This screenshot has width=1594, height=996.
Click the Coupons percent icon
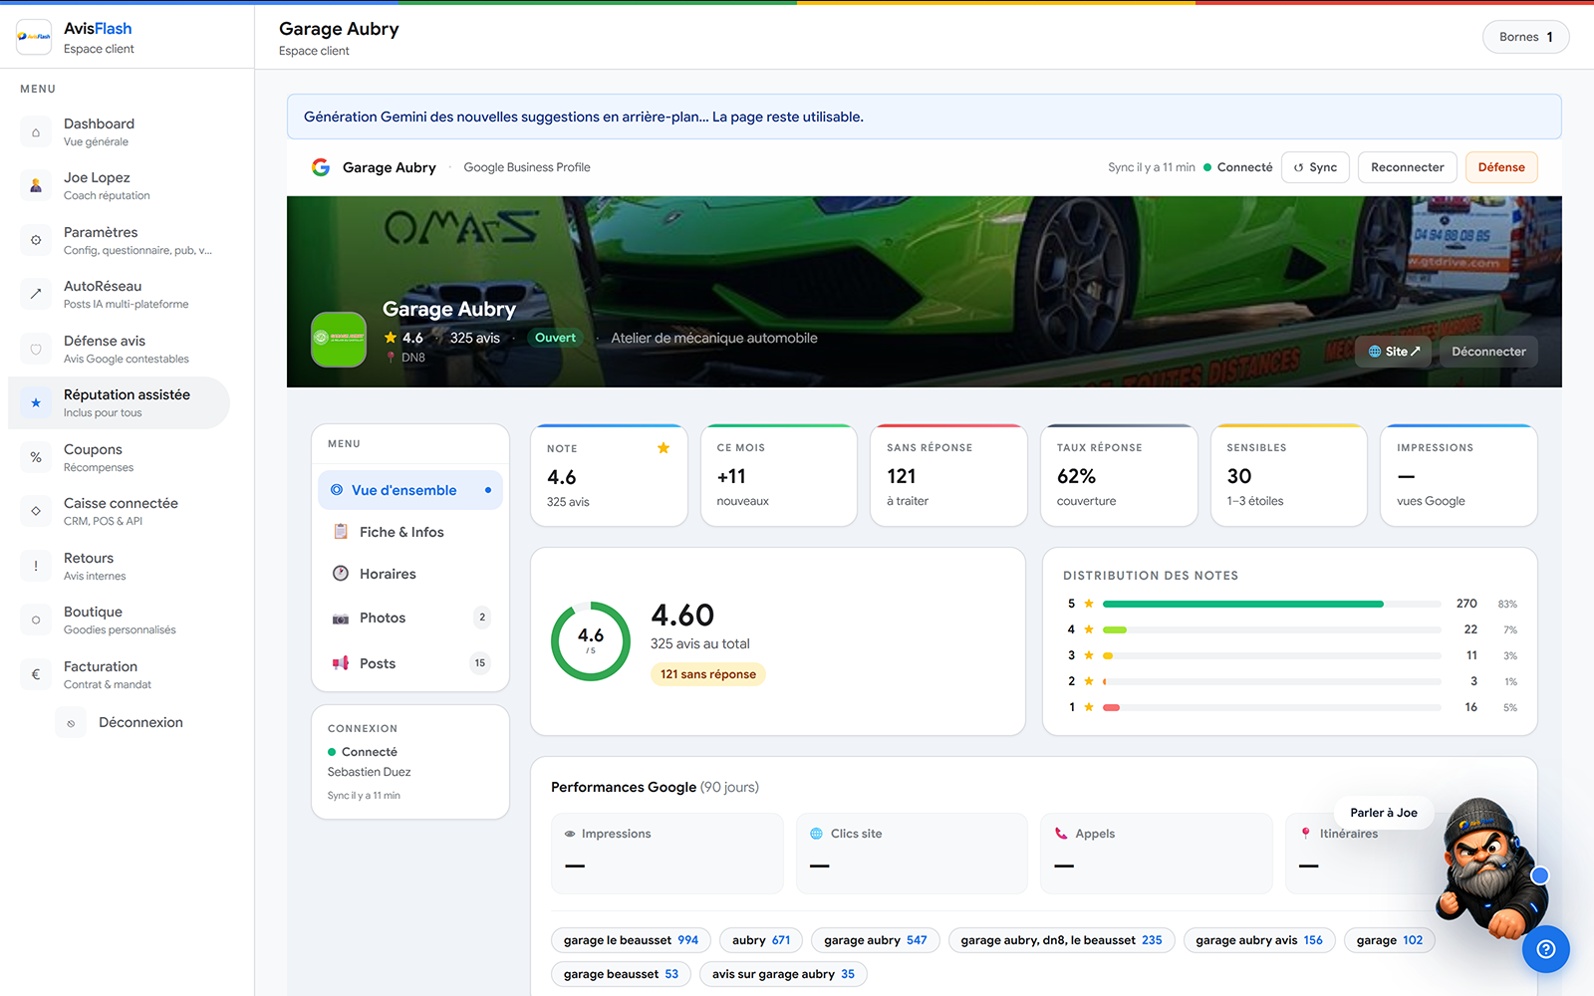click(36, 457)
